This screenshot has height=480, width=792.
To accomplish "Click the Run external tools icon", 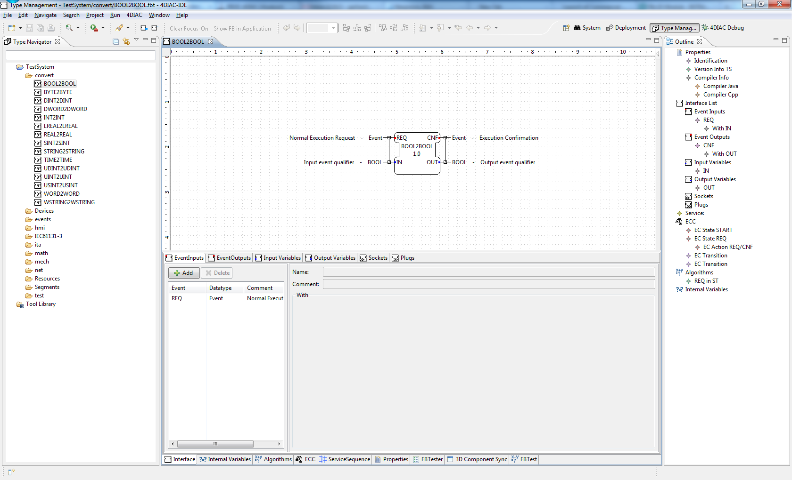I will pos(94,28).
